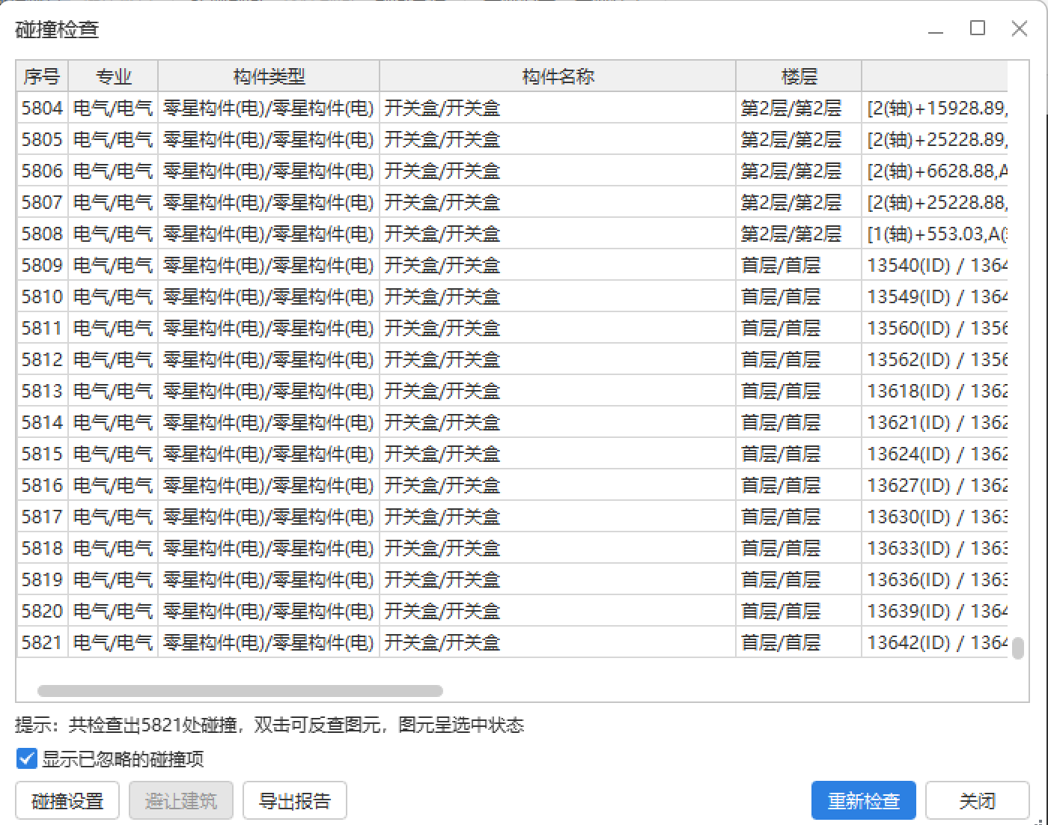Click 第2层/第2层 cell in row 5806
Viewport: 1048px width, 825px height.
(791, 171)
